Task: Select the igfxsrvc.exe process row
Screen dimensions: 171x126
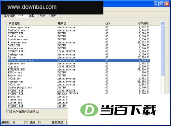Action: pos(79,63)
